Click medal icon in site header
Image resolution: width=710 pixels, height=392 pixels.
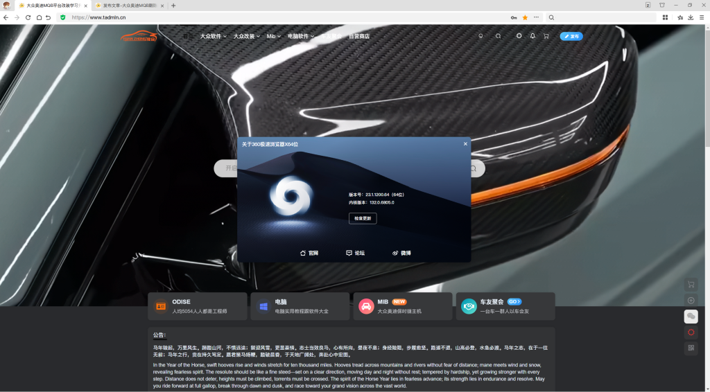[481, 36]
